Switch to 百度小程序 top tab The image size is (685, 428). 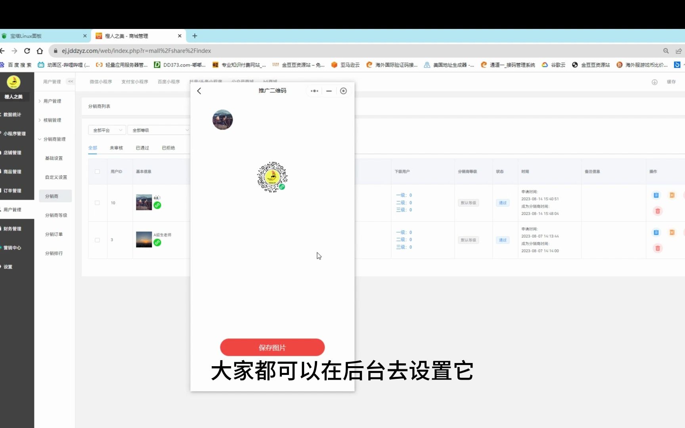point(169,82)
